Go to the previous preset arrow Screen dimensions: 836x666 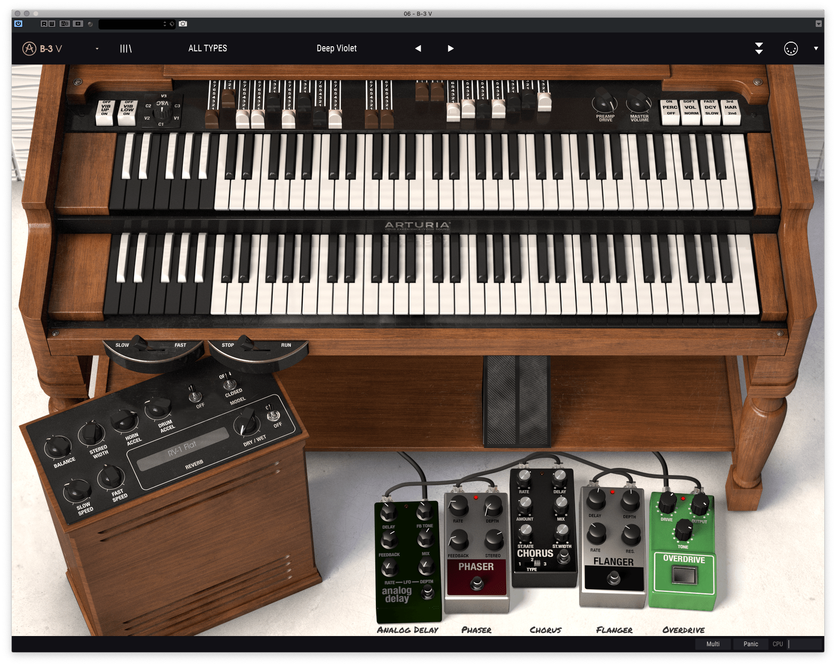click(418, 48)
